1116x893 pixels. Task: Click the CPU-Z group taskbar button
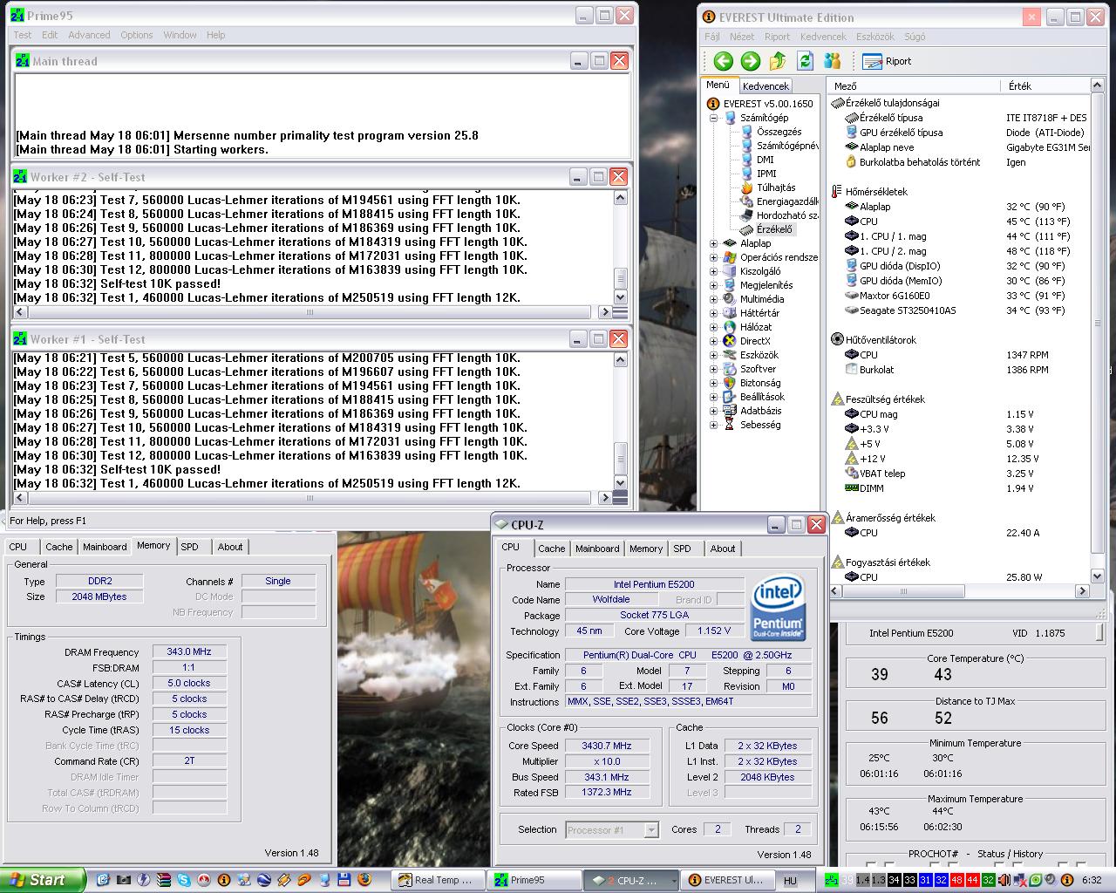tap(630, 880)
